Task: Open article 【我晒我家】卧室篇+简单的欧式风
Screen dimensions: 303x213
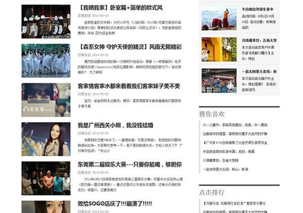Action: (x=120, y=8)
